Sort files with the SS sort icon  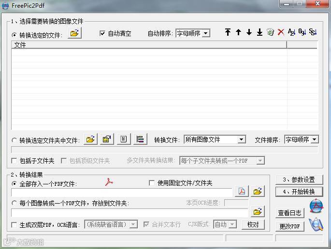[313, 32]
